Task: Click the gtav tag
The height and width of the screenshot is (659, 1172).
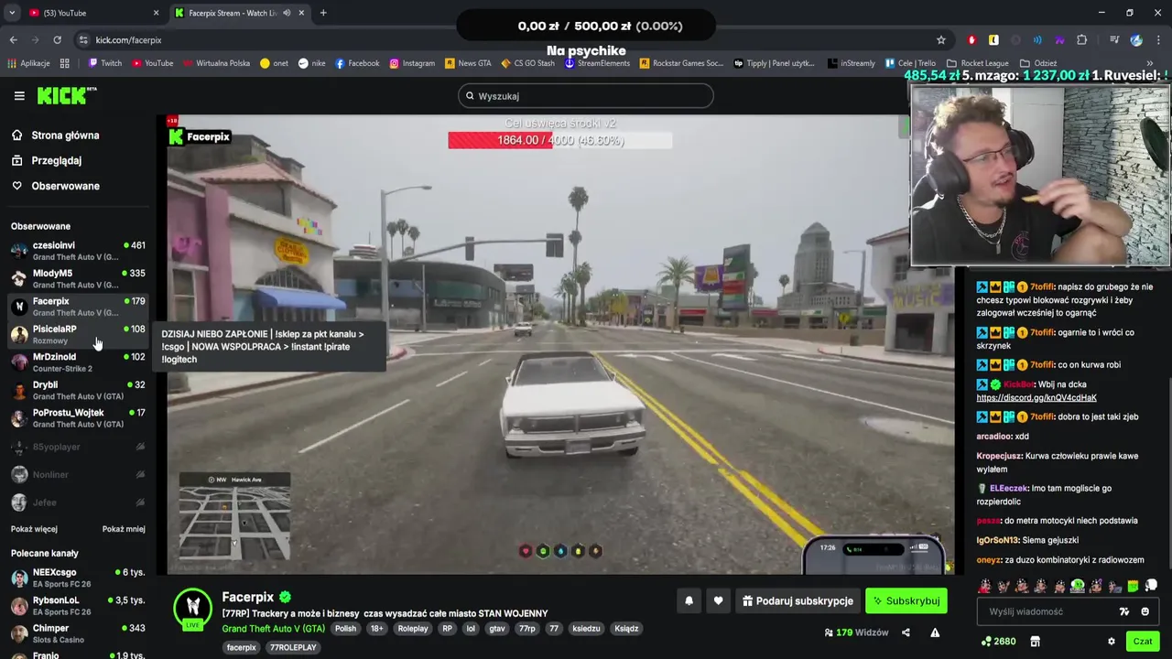Action: point(497,629)
